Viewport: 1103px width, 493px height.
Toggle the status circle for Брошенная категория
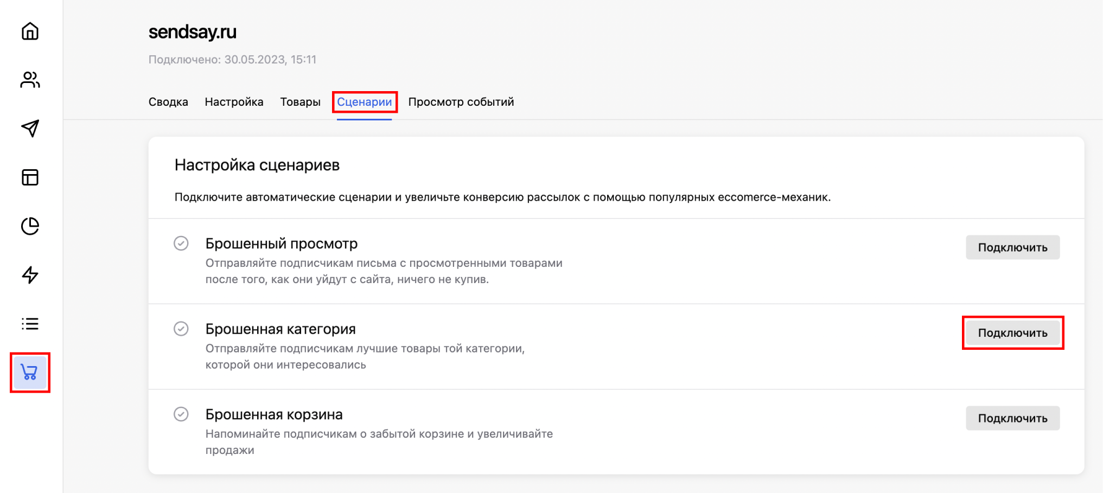click(181, 329)
